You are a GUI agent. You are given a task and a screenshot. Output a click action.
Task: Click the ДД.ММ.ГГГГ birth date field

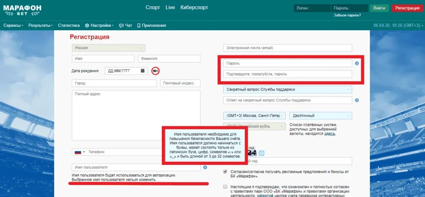click(x=126, y=71)
